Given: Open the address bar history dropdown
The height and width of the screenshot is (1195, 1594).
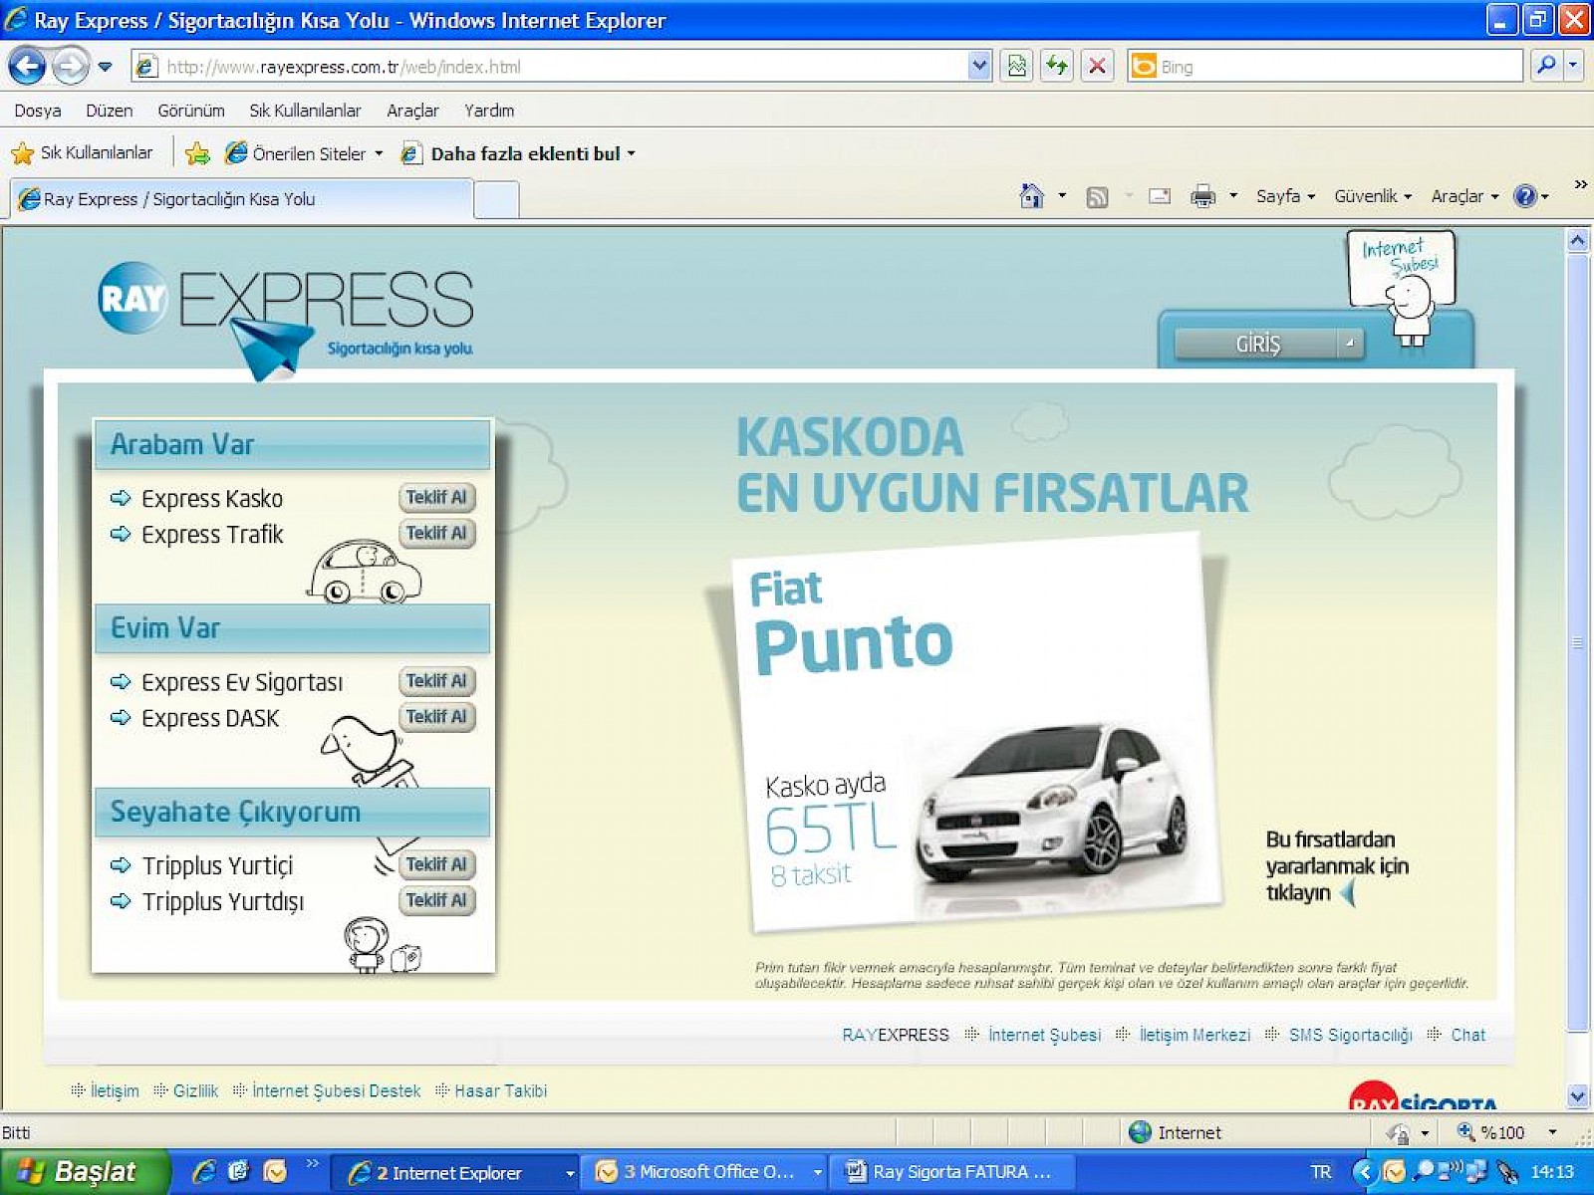Looking at the screenshot, I should pyautogui.click(x=978, y=67).
